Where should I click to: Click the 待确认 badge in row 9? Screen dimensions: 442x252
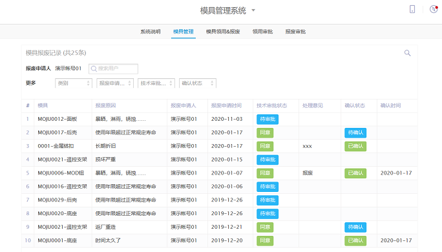[x=355, y=227]
